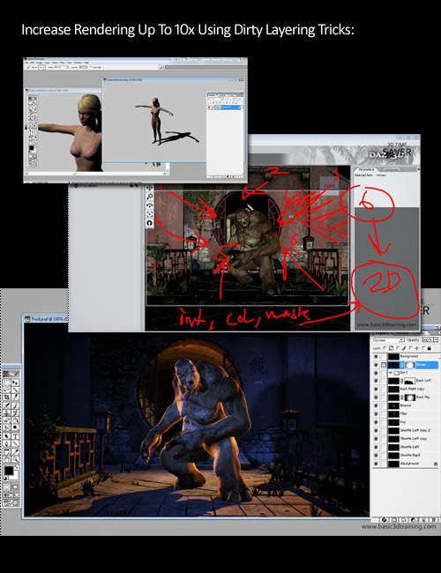
Task: Select the Eraser tool
Action: pos(6,420)
